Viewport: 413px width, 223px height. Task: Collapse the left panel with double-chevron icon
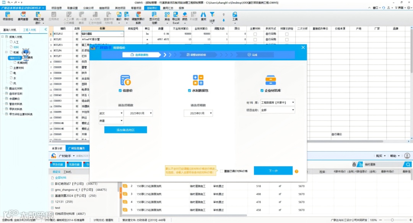[46, 29]
